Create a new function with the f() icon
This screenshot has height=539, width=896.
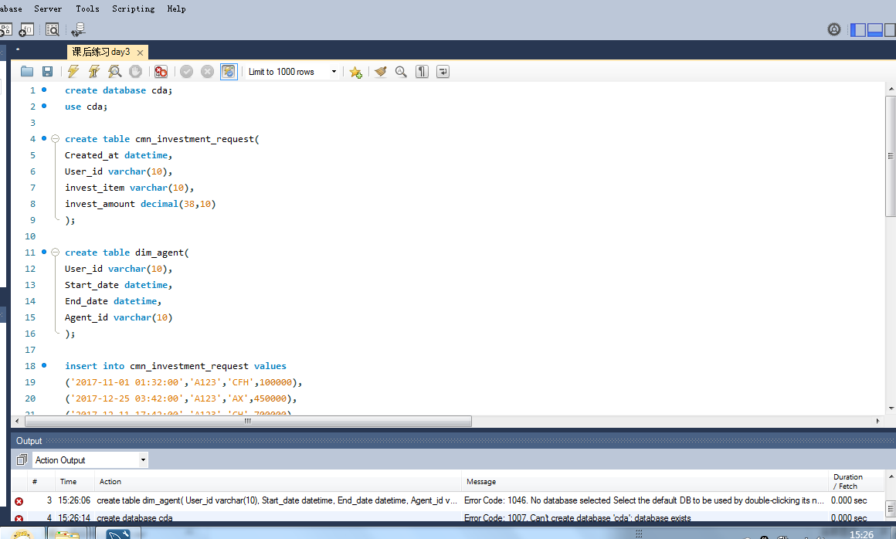27,29
